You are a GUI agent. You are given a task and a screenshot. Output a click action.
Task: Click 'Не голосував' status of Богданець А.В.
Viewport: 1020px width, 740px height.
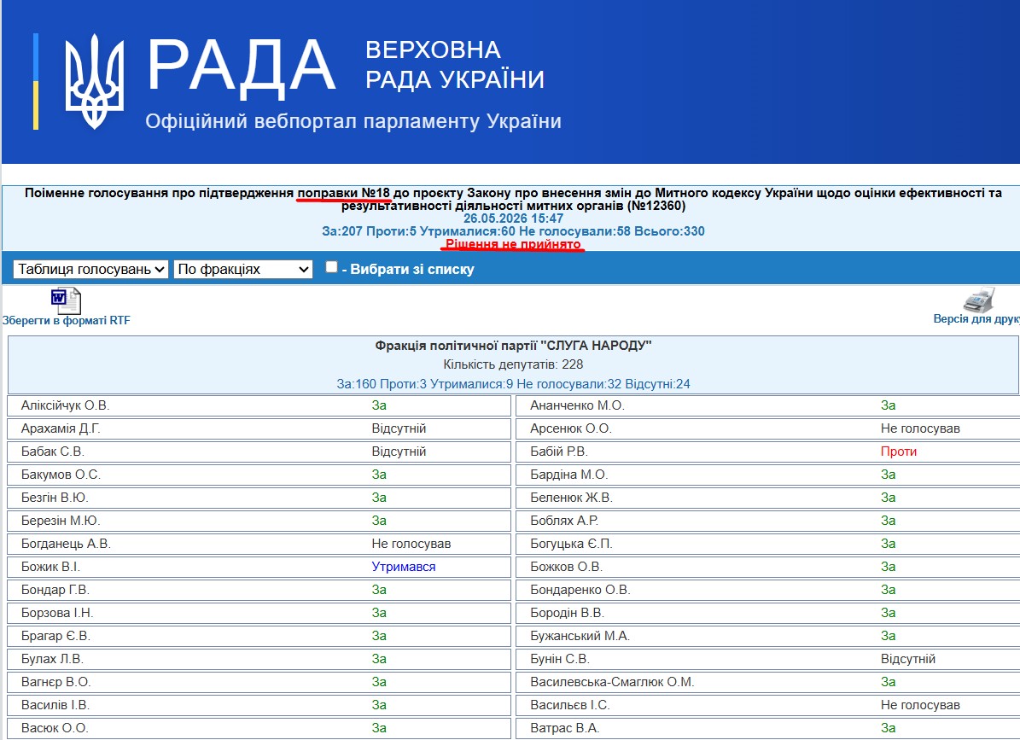411,544
